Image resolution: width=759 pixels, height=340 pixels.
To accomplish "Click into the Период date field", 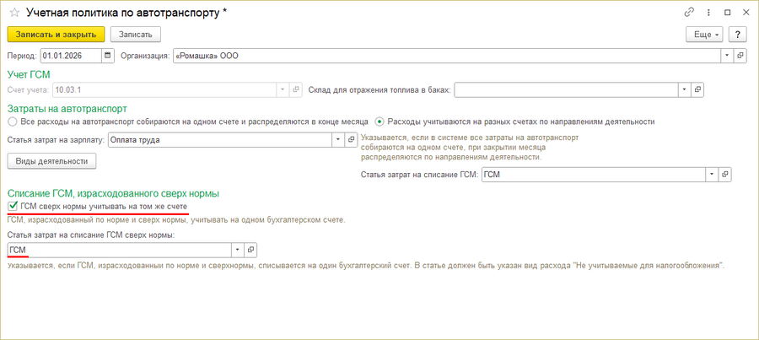I will coord(71,56).
